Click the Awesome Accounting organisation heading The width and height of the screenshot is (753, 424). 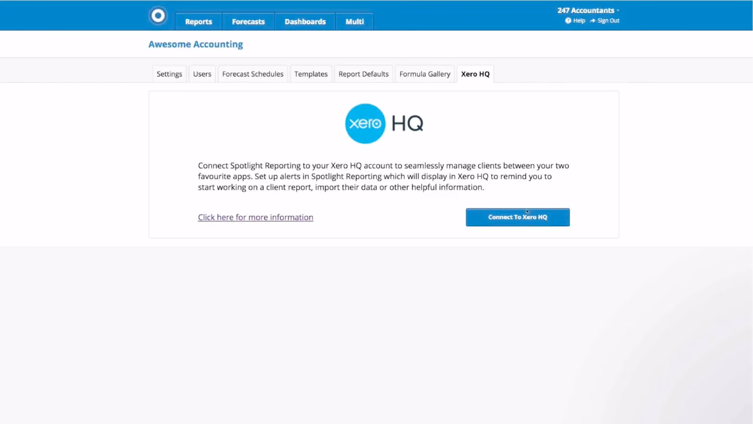point(196,44)
